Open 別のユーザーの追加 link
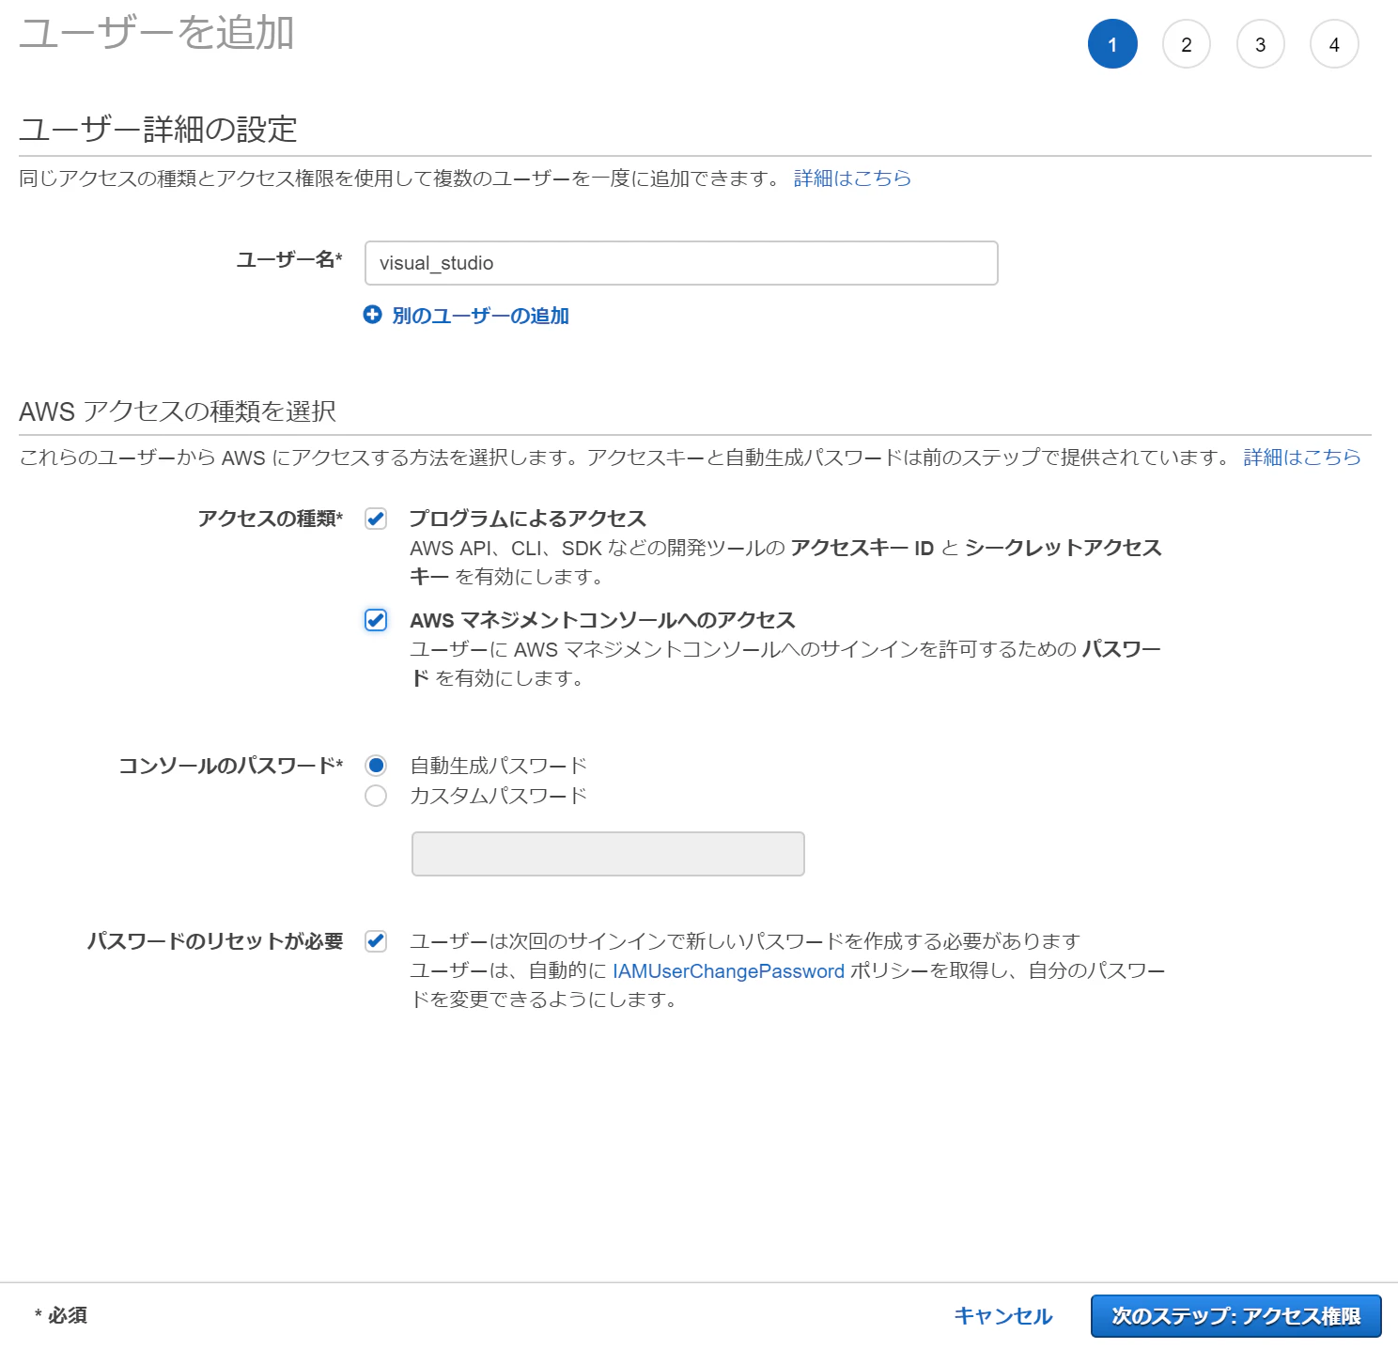 point(480,316)
